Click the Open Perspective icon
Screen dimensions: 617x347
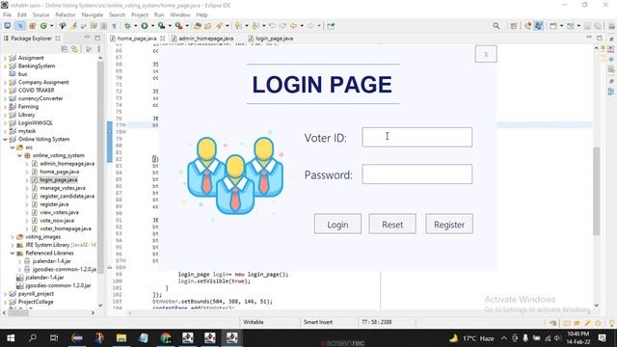[x=514, y=26]
